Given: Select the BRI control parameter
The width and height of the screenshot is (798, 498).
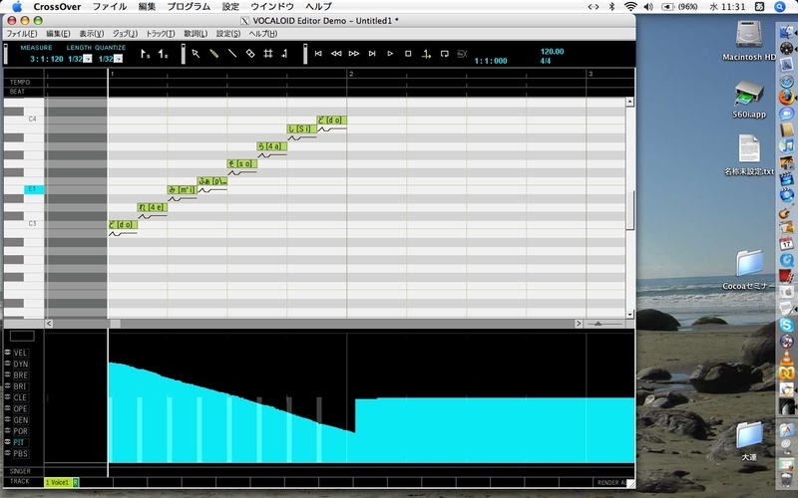Looking at the screenshot, I should (x=20, y=386).
